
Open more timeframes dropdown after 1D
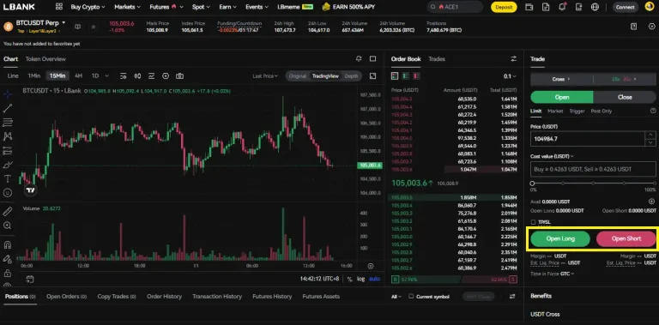[106, 76]
